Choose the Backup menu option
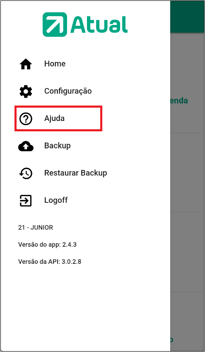 click(x=58, y=146)
